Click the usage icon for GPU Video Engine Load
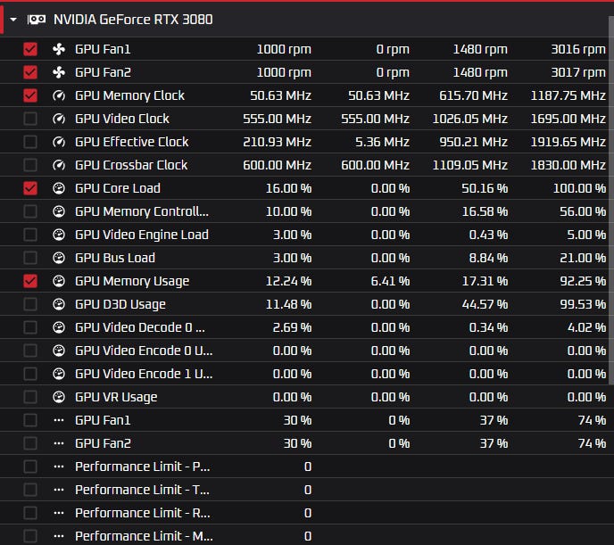Image resolution: width=614 pixels, height=545 pixels. point(59,235)
